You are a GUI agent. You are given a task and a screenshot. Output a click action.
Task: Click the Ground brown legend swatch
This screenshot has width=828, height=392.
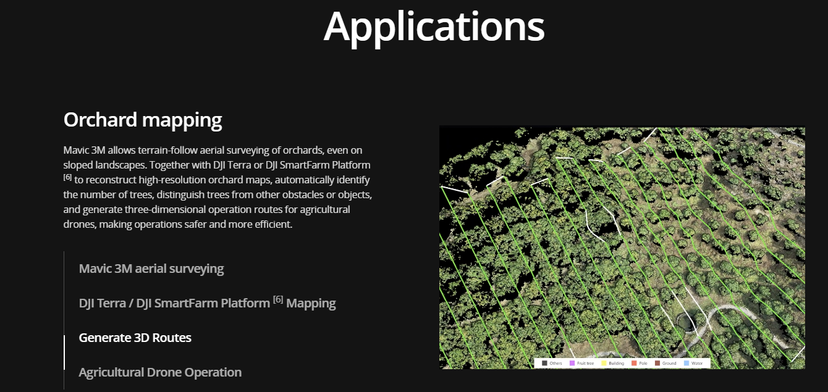click(x=657, y=363)
